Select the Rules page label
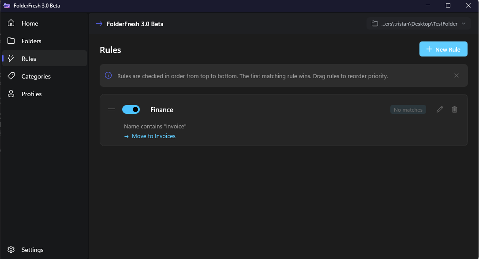Viewport: 479px width, 259px height. pyautogui.click(x=29, y=59)
